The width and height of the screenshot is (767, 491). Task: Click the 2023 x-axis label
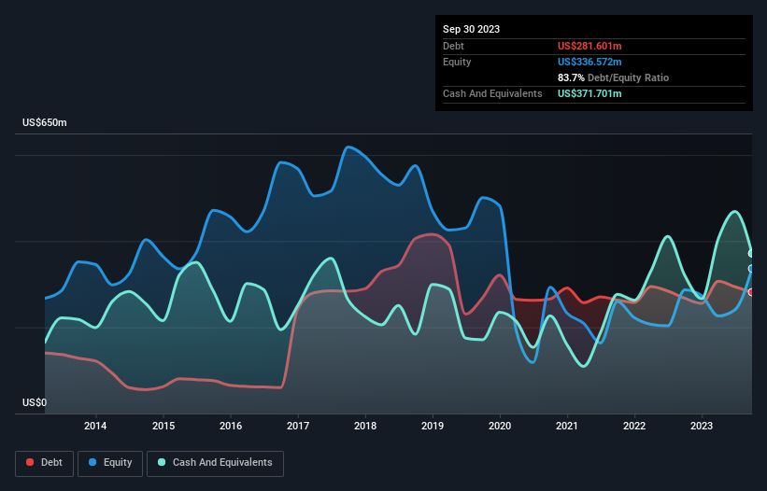click(702, 426)
